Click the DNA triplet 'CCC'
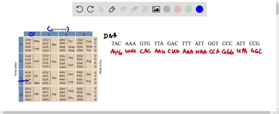This screenshot has width=279, height=114. coord(227,43)
